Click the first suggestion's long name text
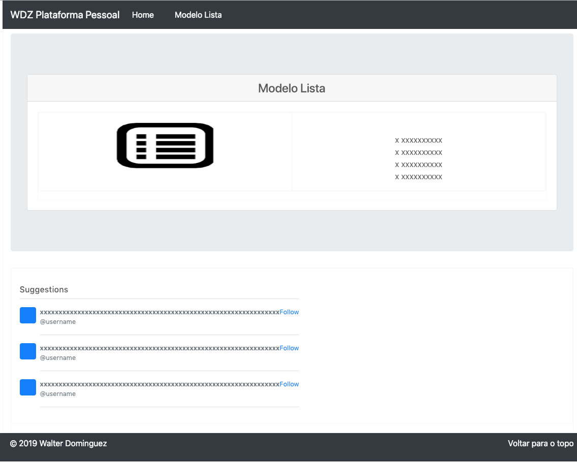 click(x=159, y=312)
